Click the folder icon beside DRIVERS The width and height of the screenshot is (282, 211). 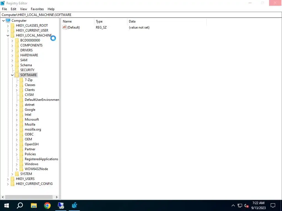tap(17, 50)
